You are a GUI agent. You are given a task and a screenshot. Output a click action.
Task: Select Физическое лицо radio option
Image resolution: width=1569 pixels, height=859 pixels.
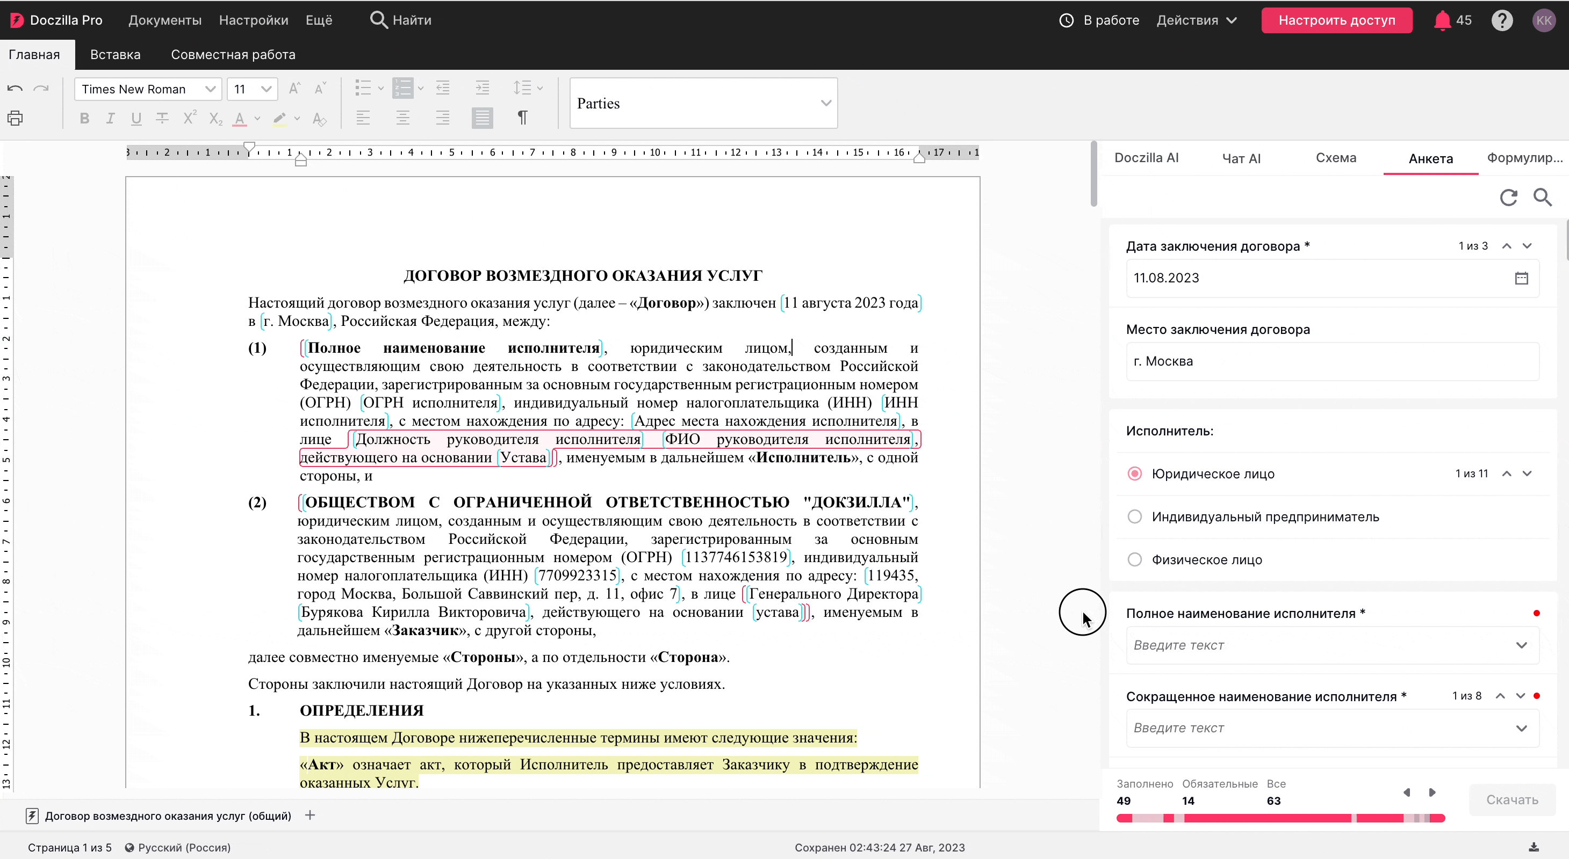(1134, 559)
